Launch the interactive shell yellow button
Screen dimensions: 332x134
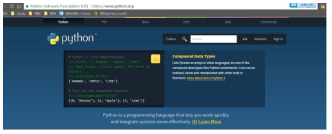[155, 59]
